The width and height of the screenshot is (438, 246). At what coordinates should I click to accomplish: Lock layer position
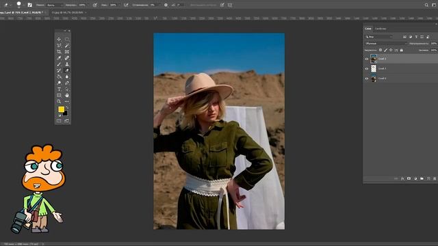(x=391, y=50)
